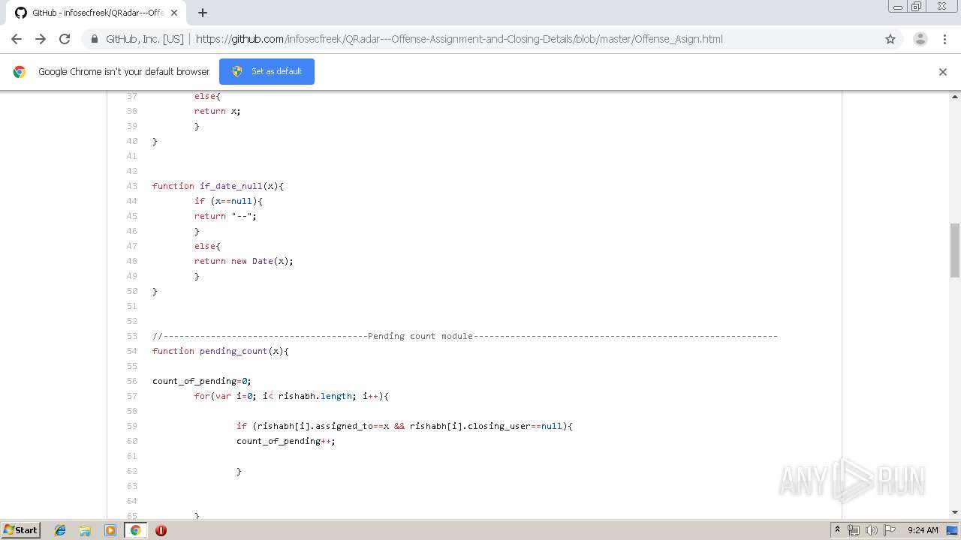Go back to the previous page
The image size is (961, 540).
pyautogui.click(x=17, y=39)
